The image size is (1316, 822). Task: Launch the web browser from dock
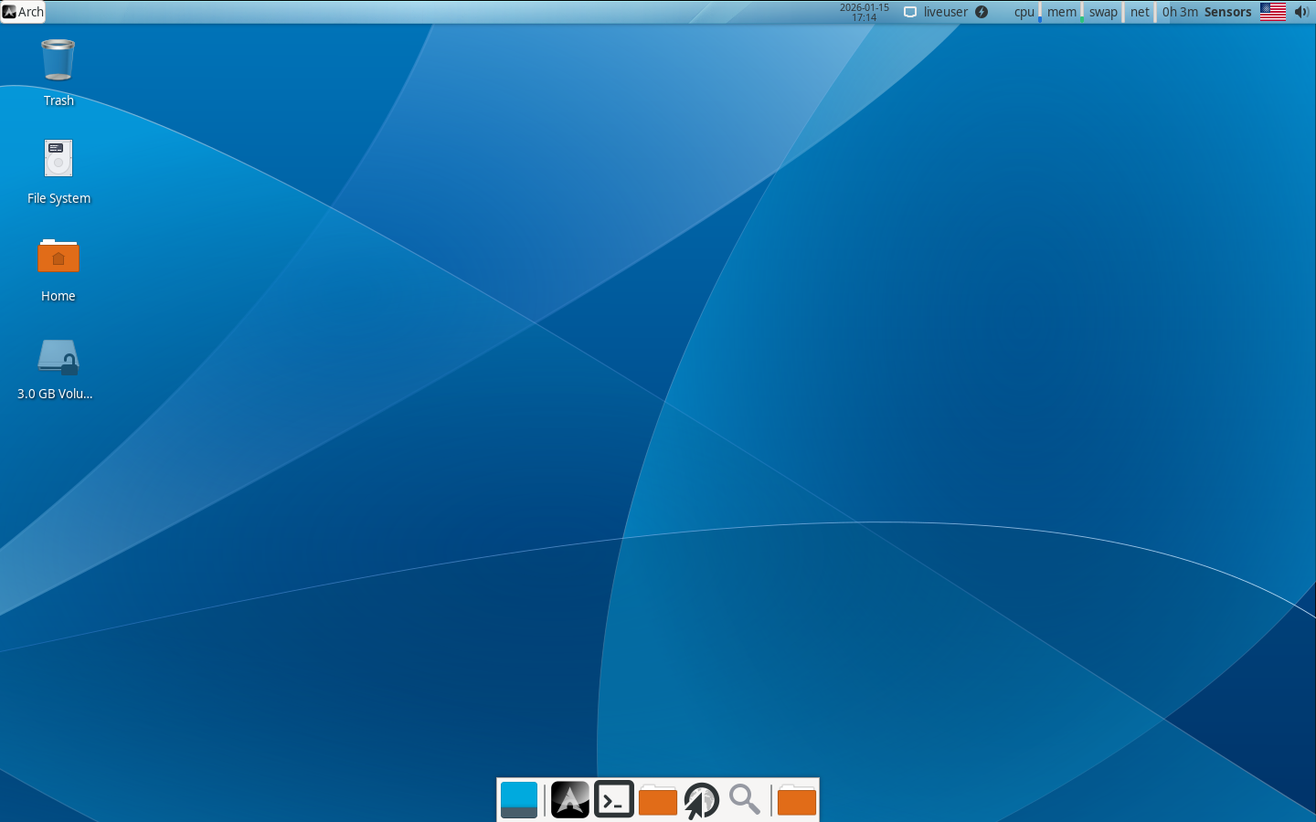702,800
